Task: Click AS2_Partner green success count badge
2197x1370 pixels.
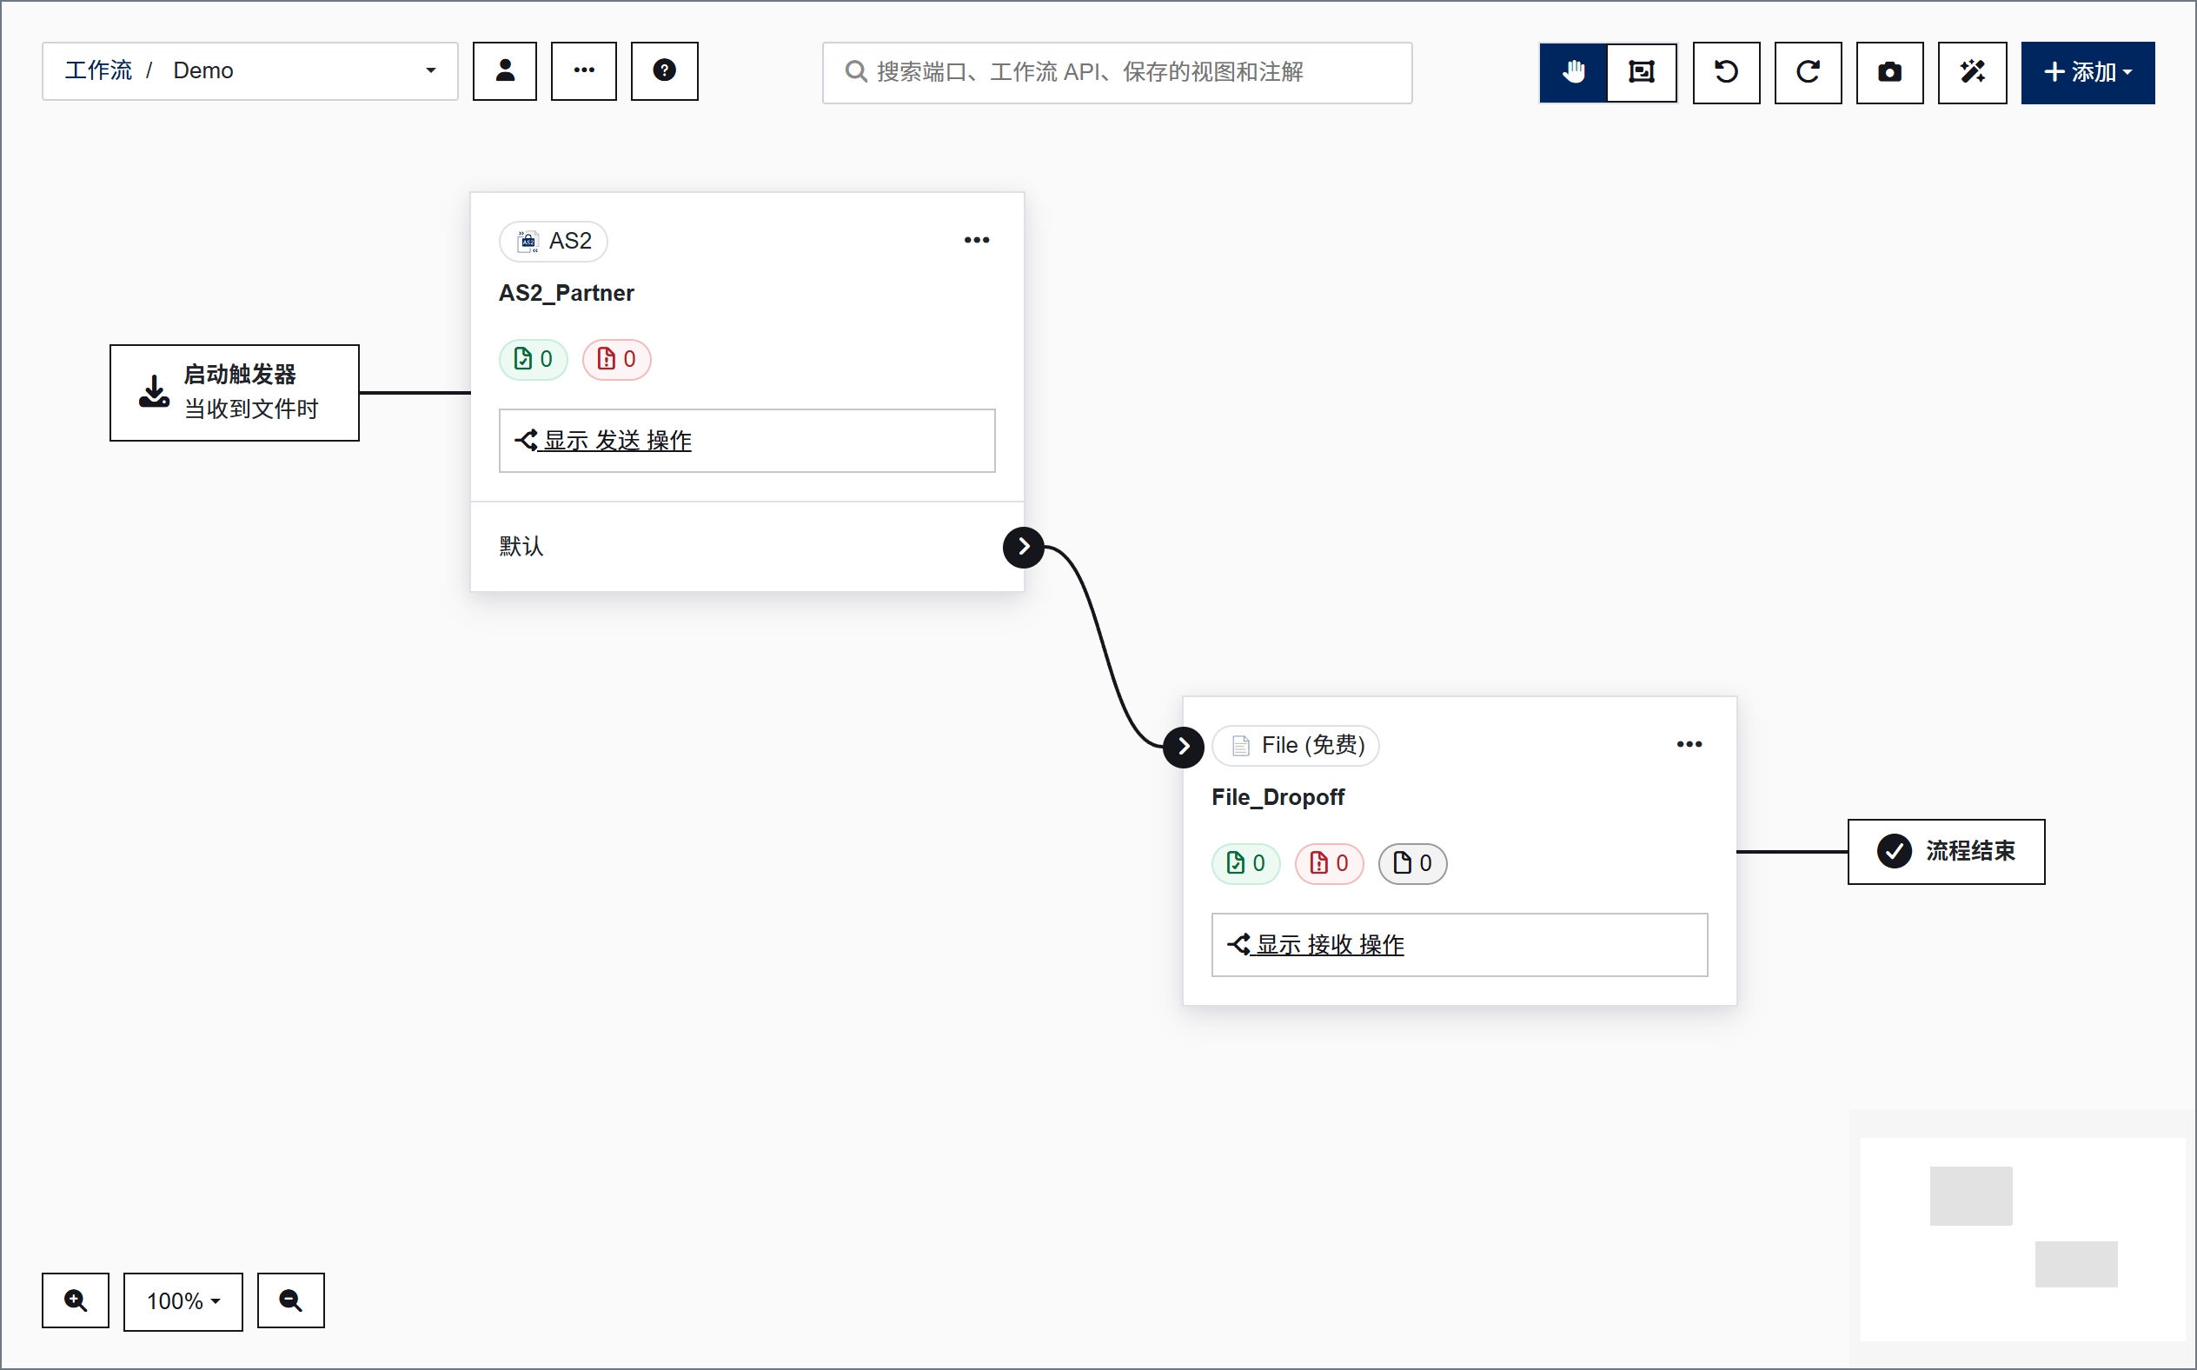Action: pyautogui.click(x=533, y=360)
